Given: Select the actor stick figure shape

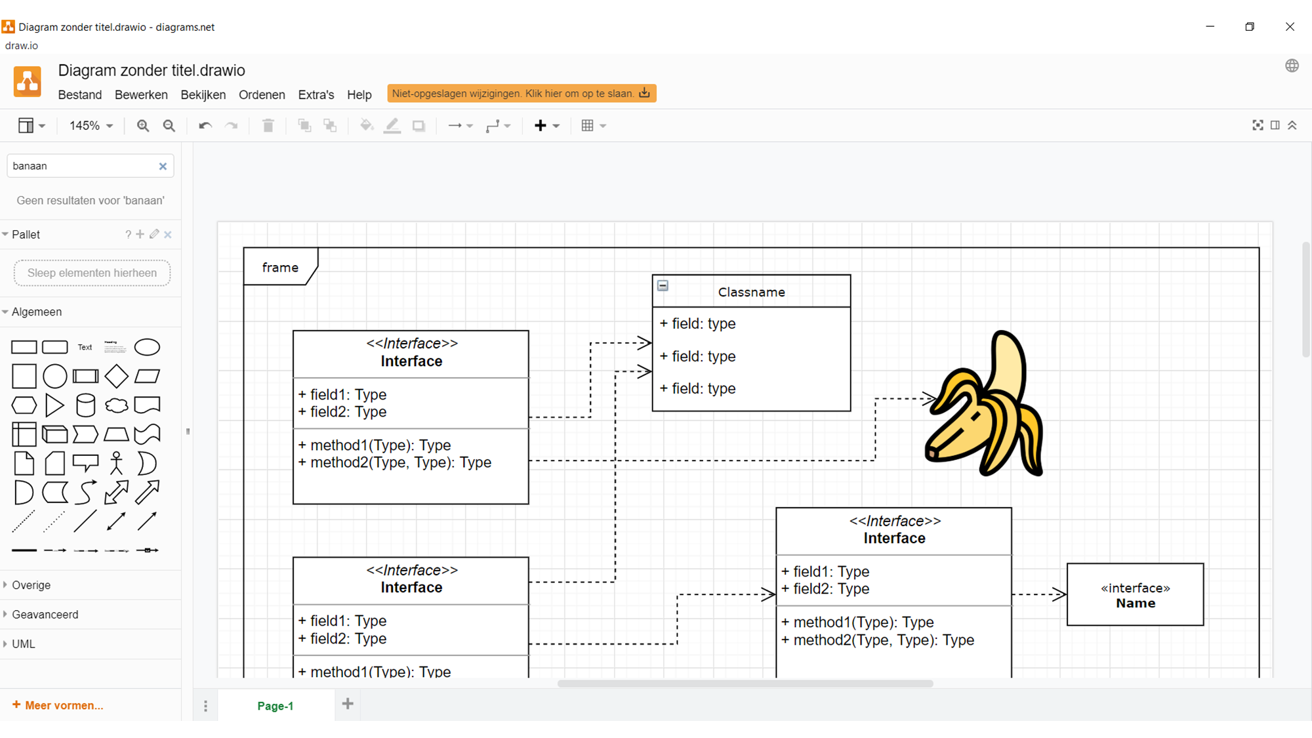Looking at the screenshot, I should tap(116, 463).
